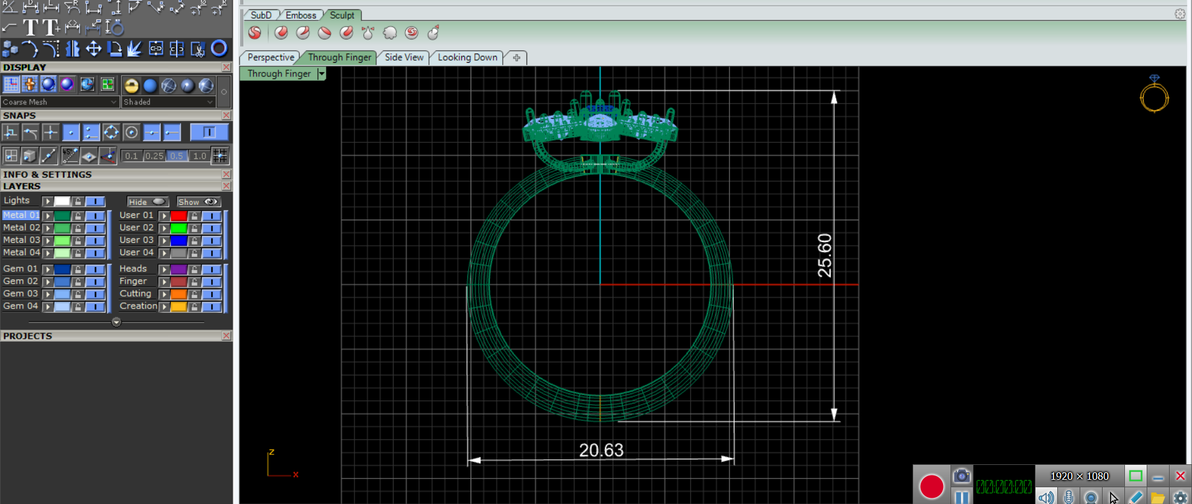Toggle visibility switch for Gem 01 layer

[x=95, y=269]
